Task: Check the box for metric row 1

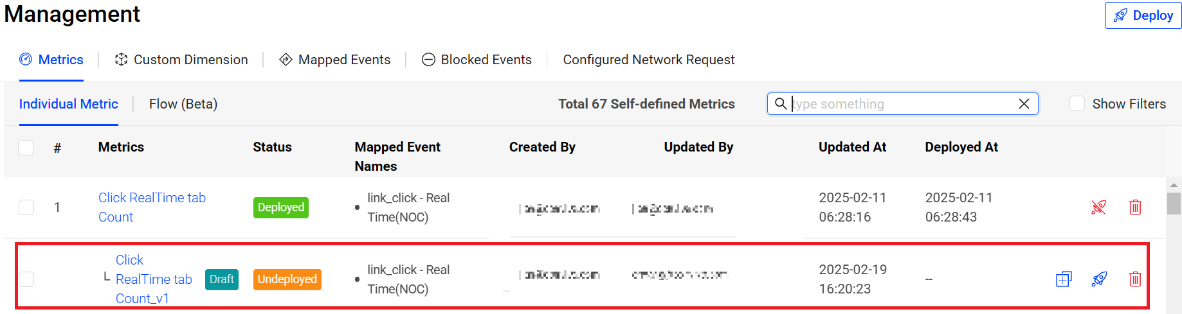Action: tap(26, 207)
